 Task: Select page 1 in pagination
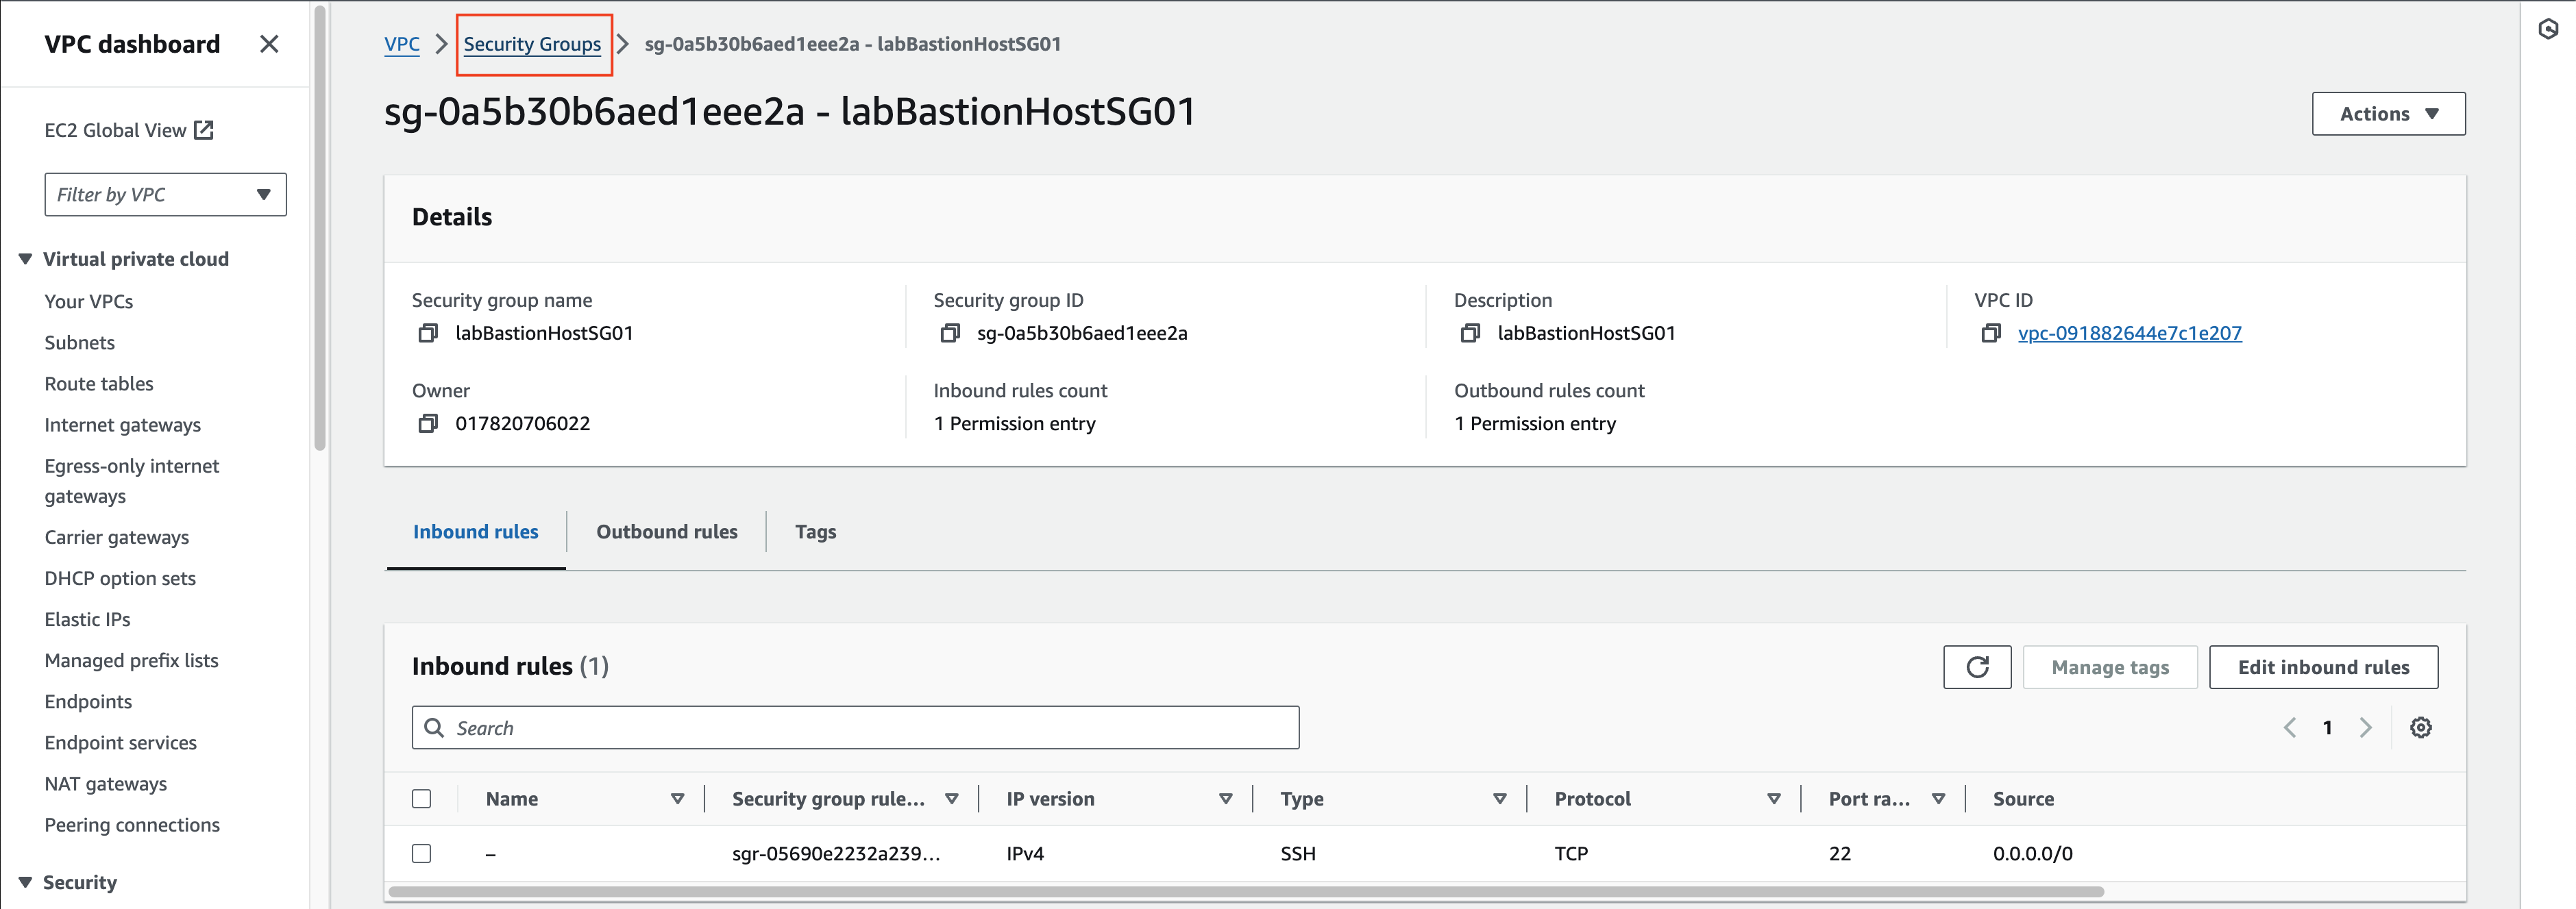coord(2328,728)
